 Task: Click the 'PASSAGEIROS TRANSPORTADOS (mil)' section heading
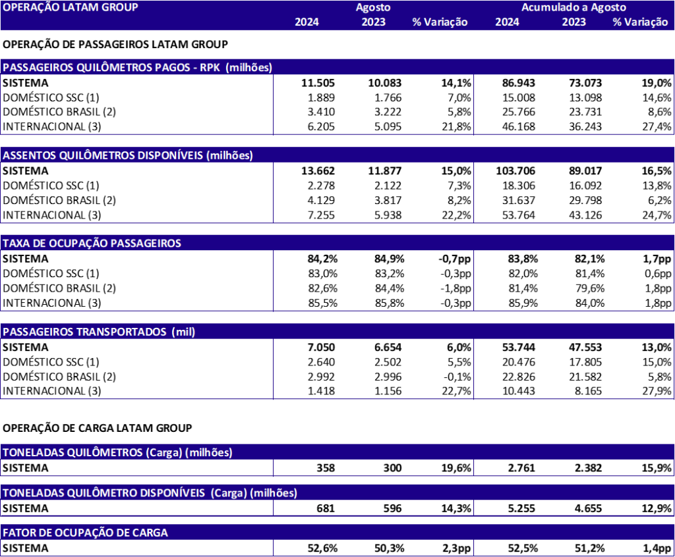[x=99, y=332]
